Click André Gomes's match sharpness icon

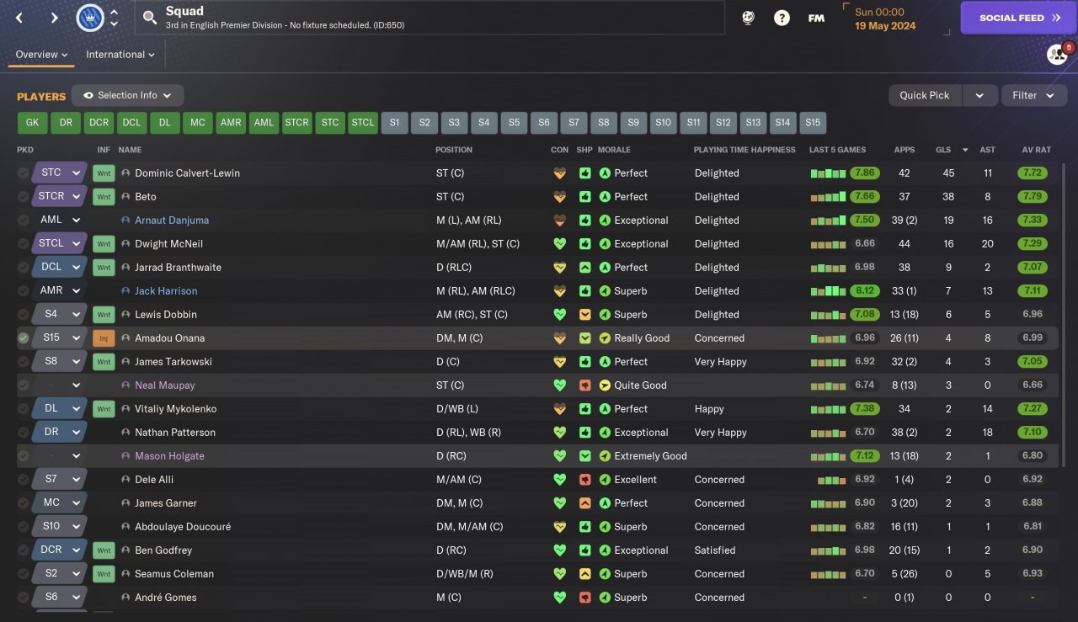point(584,598)
